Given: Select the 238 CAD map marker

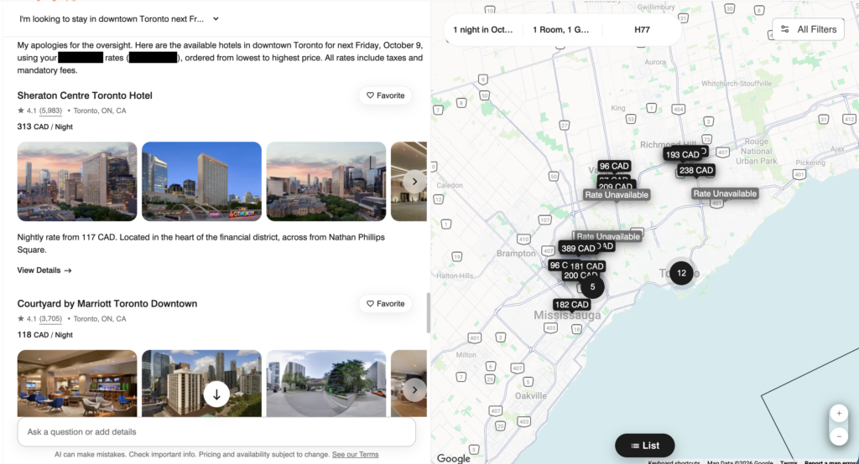Looking at the screenshot, I should click(695, 170).
